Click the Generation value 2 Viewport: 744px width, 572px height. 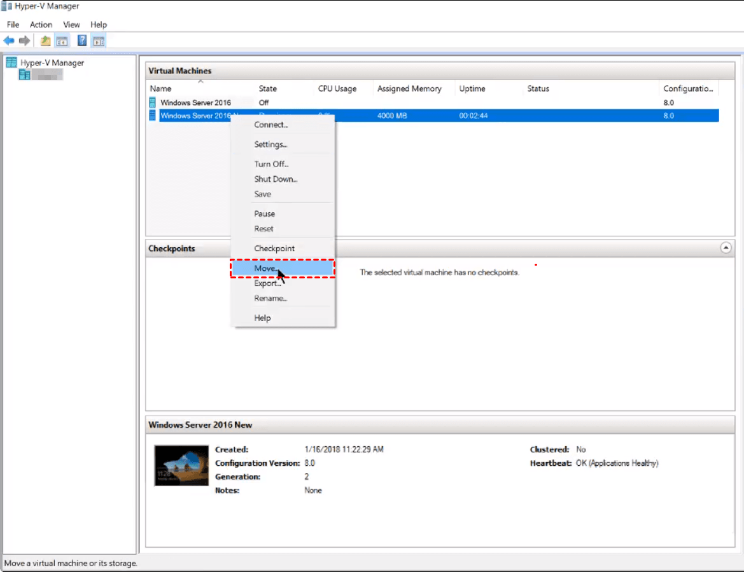tap(307, 477)
